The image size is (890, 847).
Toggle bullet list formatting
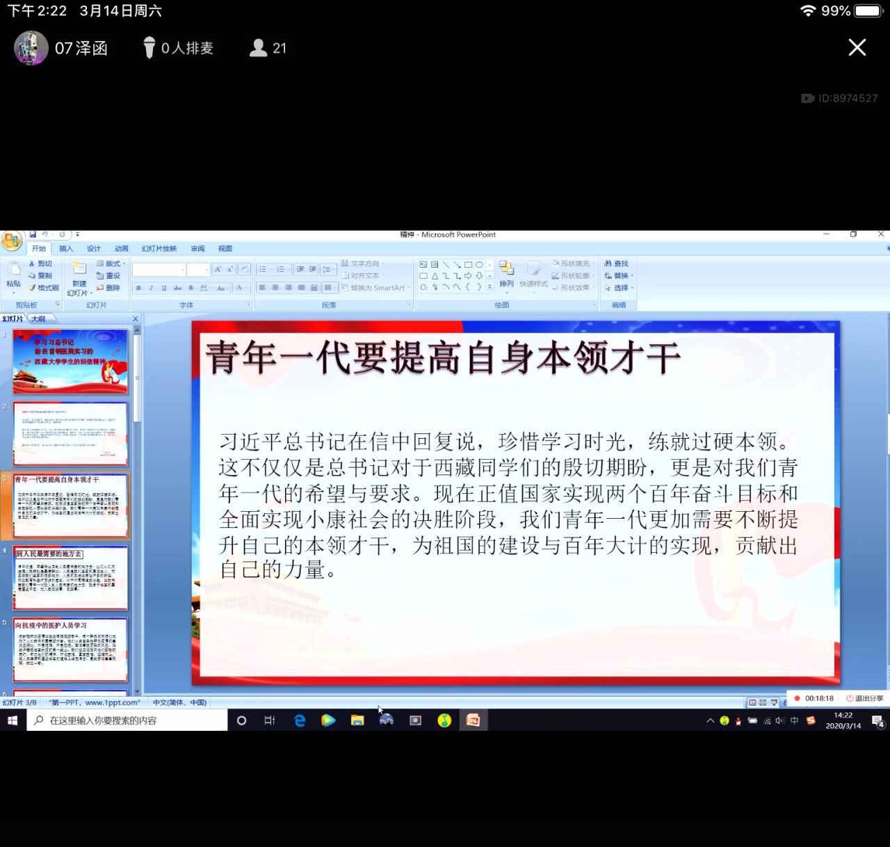[x=262, y=269]
